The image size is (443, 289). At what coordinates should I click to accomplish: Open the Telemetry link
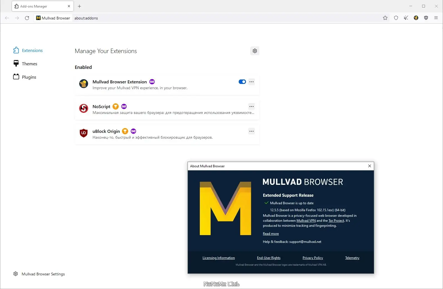pos(352,258)
